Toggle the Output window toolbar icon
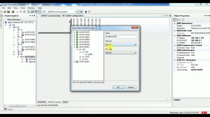Screen dimensions: 210x117 coord(36,12)
